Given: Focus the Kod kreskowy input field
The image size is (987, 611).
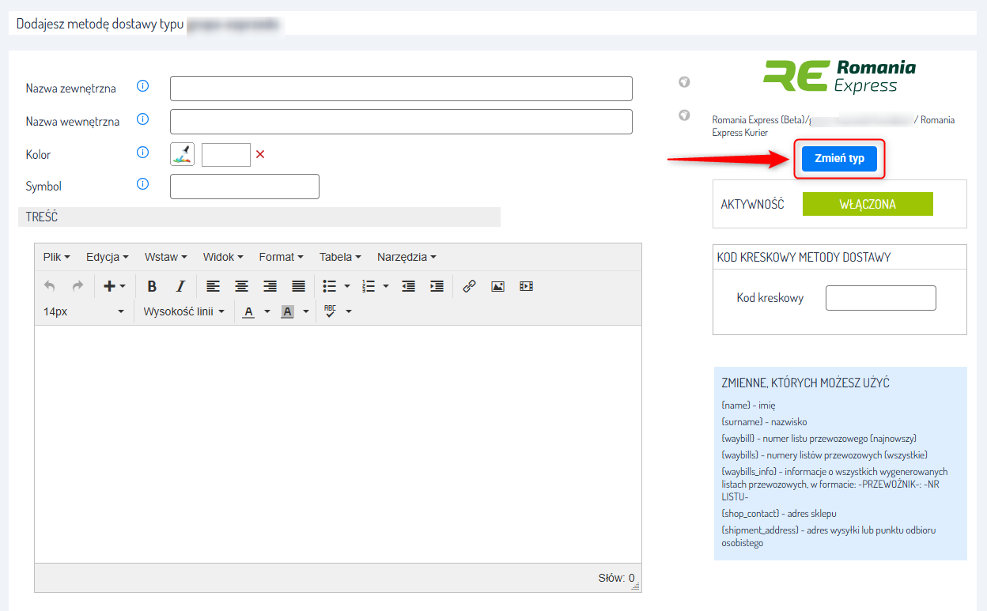Looking at the screenshot, I should coord(880,298).
